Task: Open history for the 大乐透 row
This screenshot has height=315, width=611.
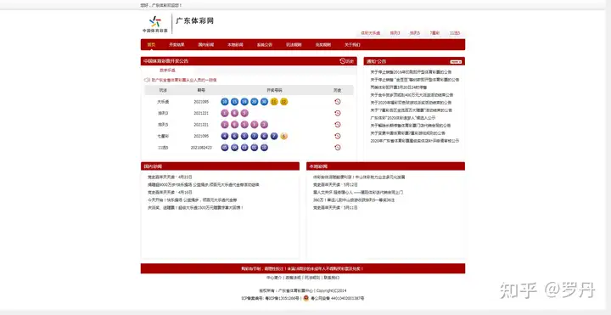Action: [338, 102]
